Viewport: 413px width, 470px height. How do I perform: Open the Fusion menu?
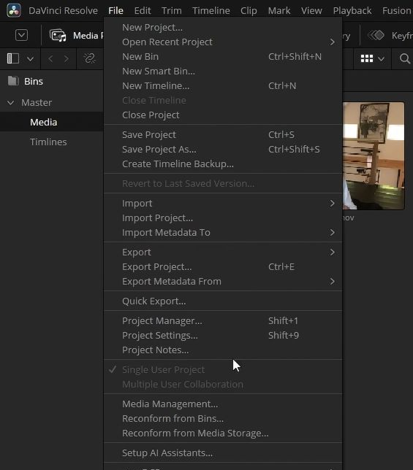click(397, 10)
